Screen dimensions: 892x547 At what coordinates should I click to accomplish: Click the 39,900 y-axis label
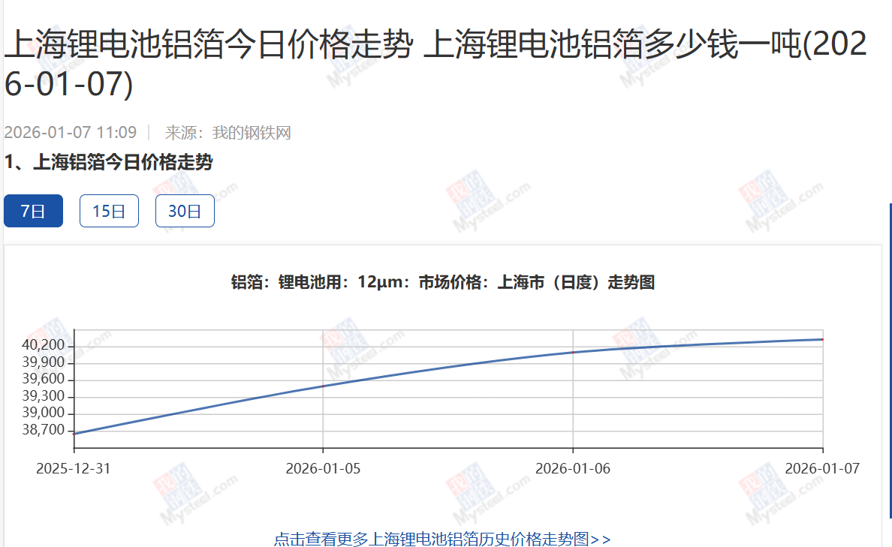pos(44,362)
